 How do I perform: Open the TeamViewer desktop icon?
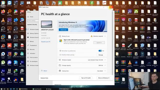point(9,3)
